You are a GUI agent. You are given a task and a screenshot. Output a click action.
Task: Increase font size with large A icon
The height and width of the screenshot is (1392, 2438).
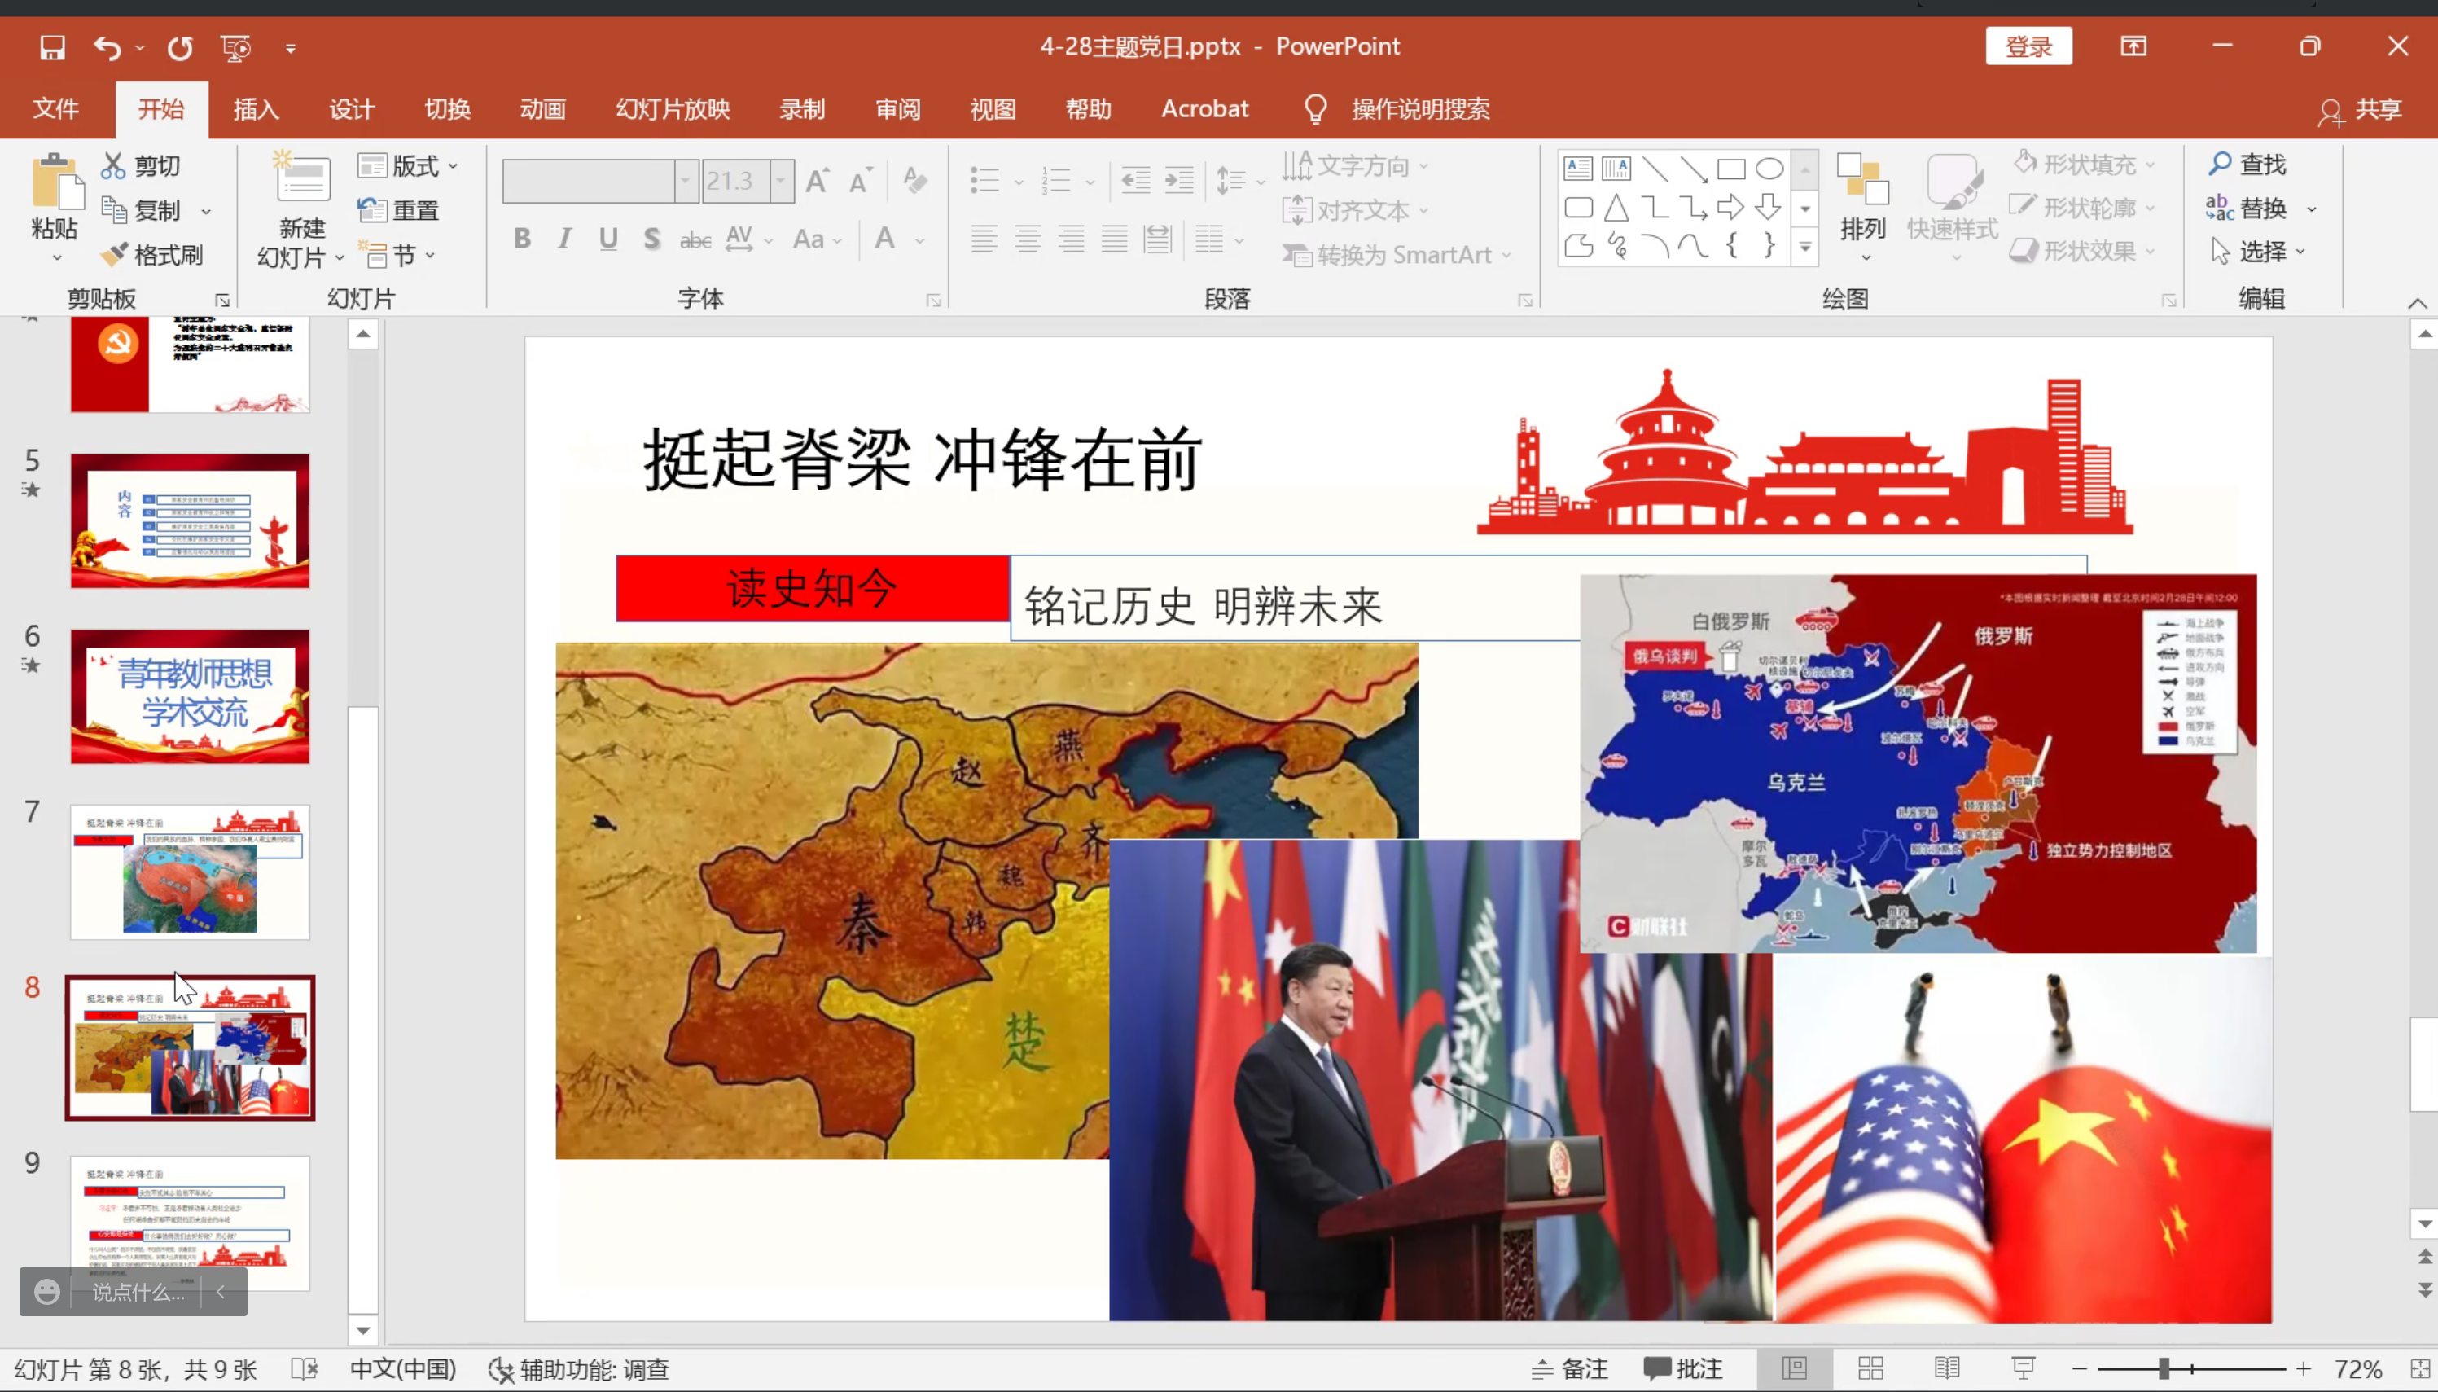click(x=817, y=181)
